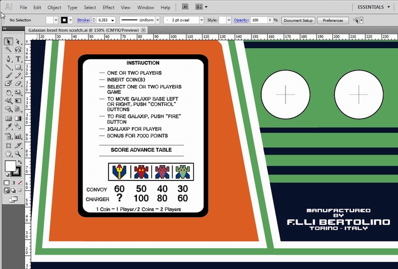The image size is (398, 269).
Task: Open fill color dropdown in control bar
Action: (x=56, y=20)
